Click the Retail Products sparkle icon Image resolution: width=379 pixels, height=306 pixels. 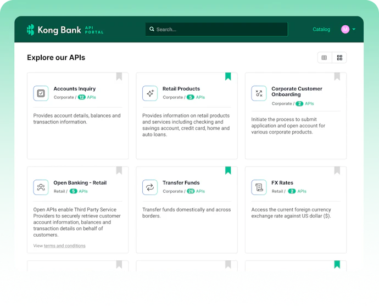coord(149,93)
